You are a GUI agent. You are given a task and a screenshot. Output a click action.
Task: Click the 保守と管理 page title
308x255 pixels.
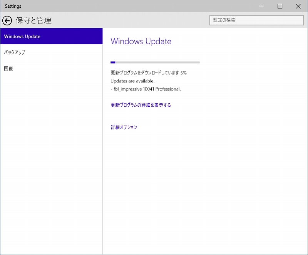[33, 20]
